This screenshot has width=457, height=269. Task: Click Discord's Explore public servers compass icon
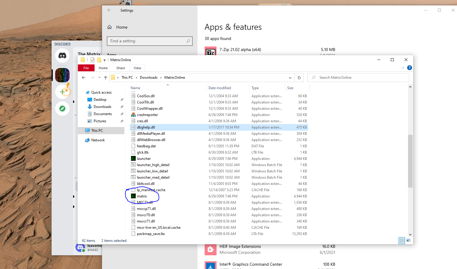[x=62, y=109]
